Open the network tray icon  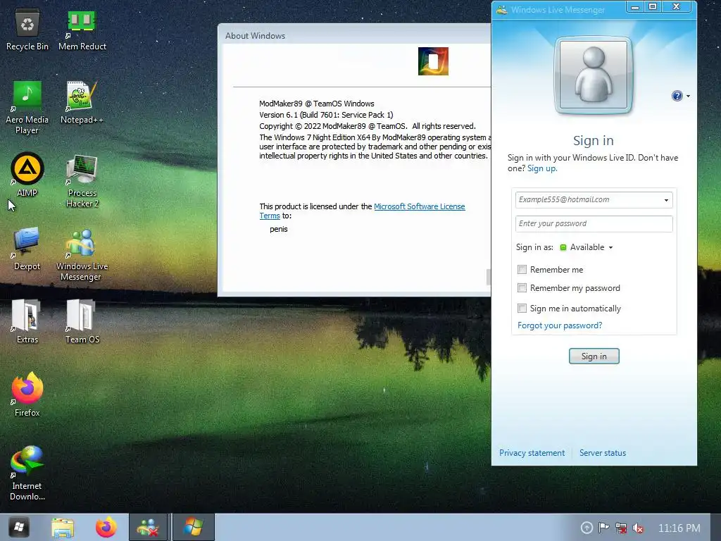coord(621,528)
